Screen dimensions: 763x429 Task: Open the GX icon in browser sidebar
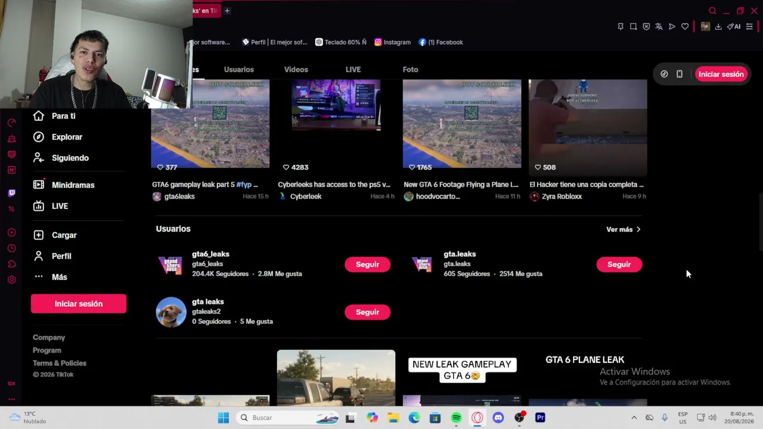click(x=11, y=384)
